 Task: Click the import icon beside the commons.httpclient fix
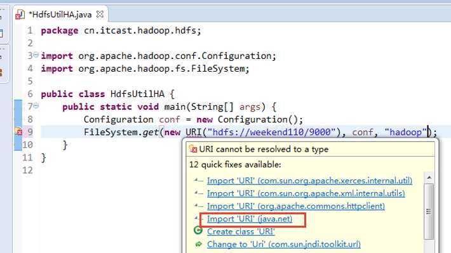pos(198,205)
